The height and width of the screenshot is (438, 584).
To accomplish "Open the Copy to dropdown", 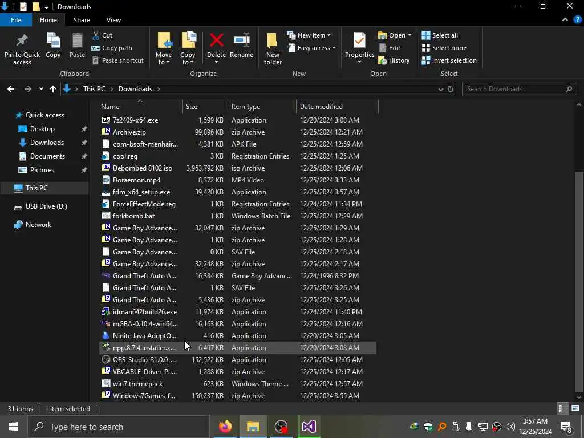I will (x=187, y=59).
